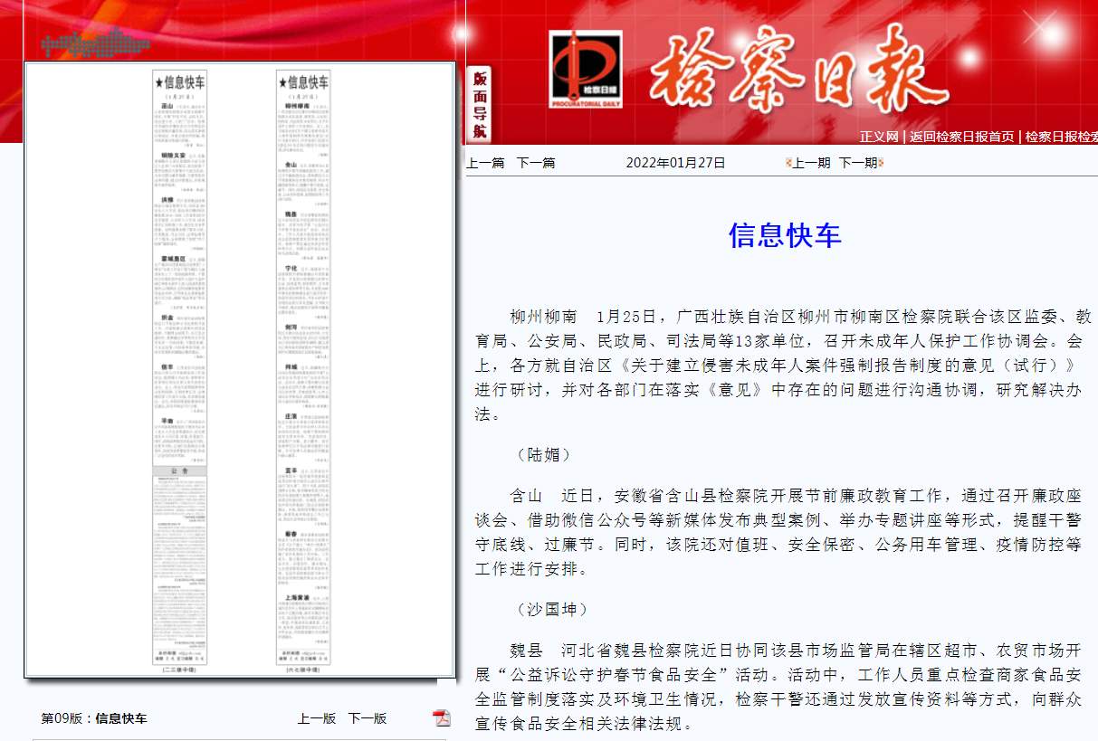This screenshot has width=1098, height=741.
Task: Click left column 信息快车 header in page thumbnail
Action: 181,82
